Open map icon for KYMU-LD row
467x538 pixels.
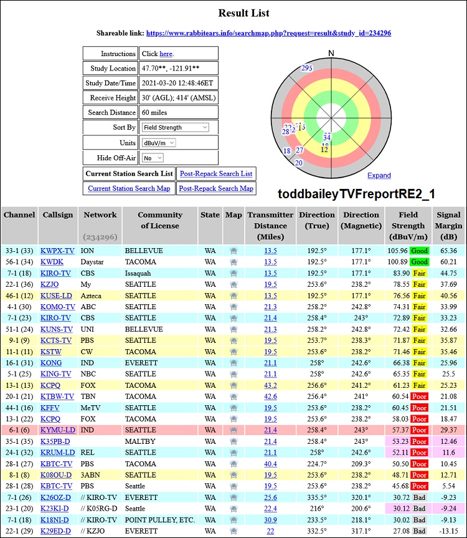(x=233, y=430)
